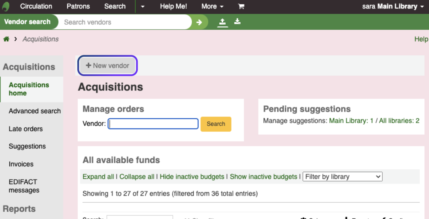Viewport: 429px width, 219px height.
Task: Open the Filter by library dropdown
Action: pos(342,177)
